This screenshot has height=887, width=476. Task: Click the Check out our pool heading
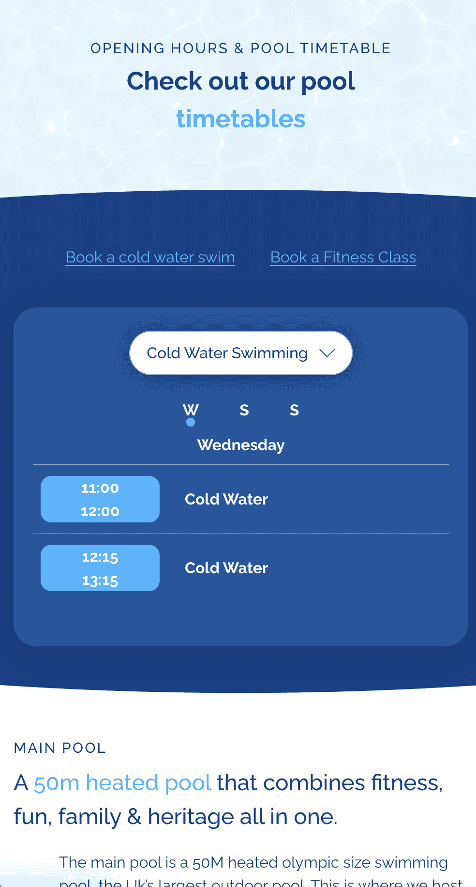pos(240,81)
